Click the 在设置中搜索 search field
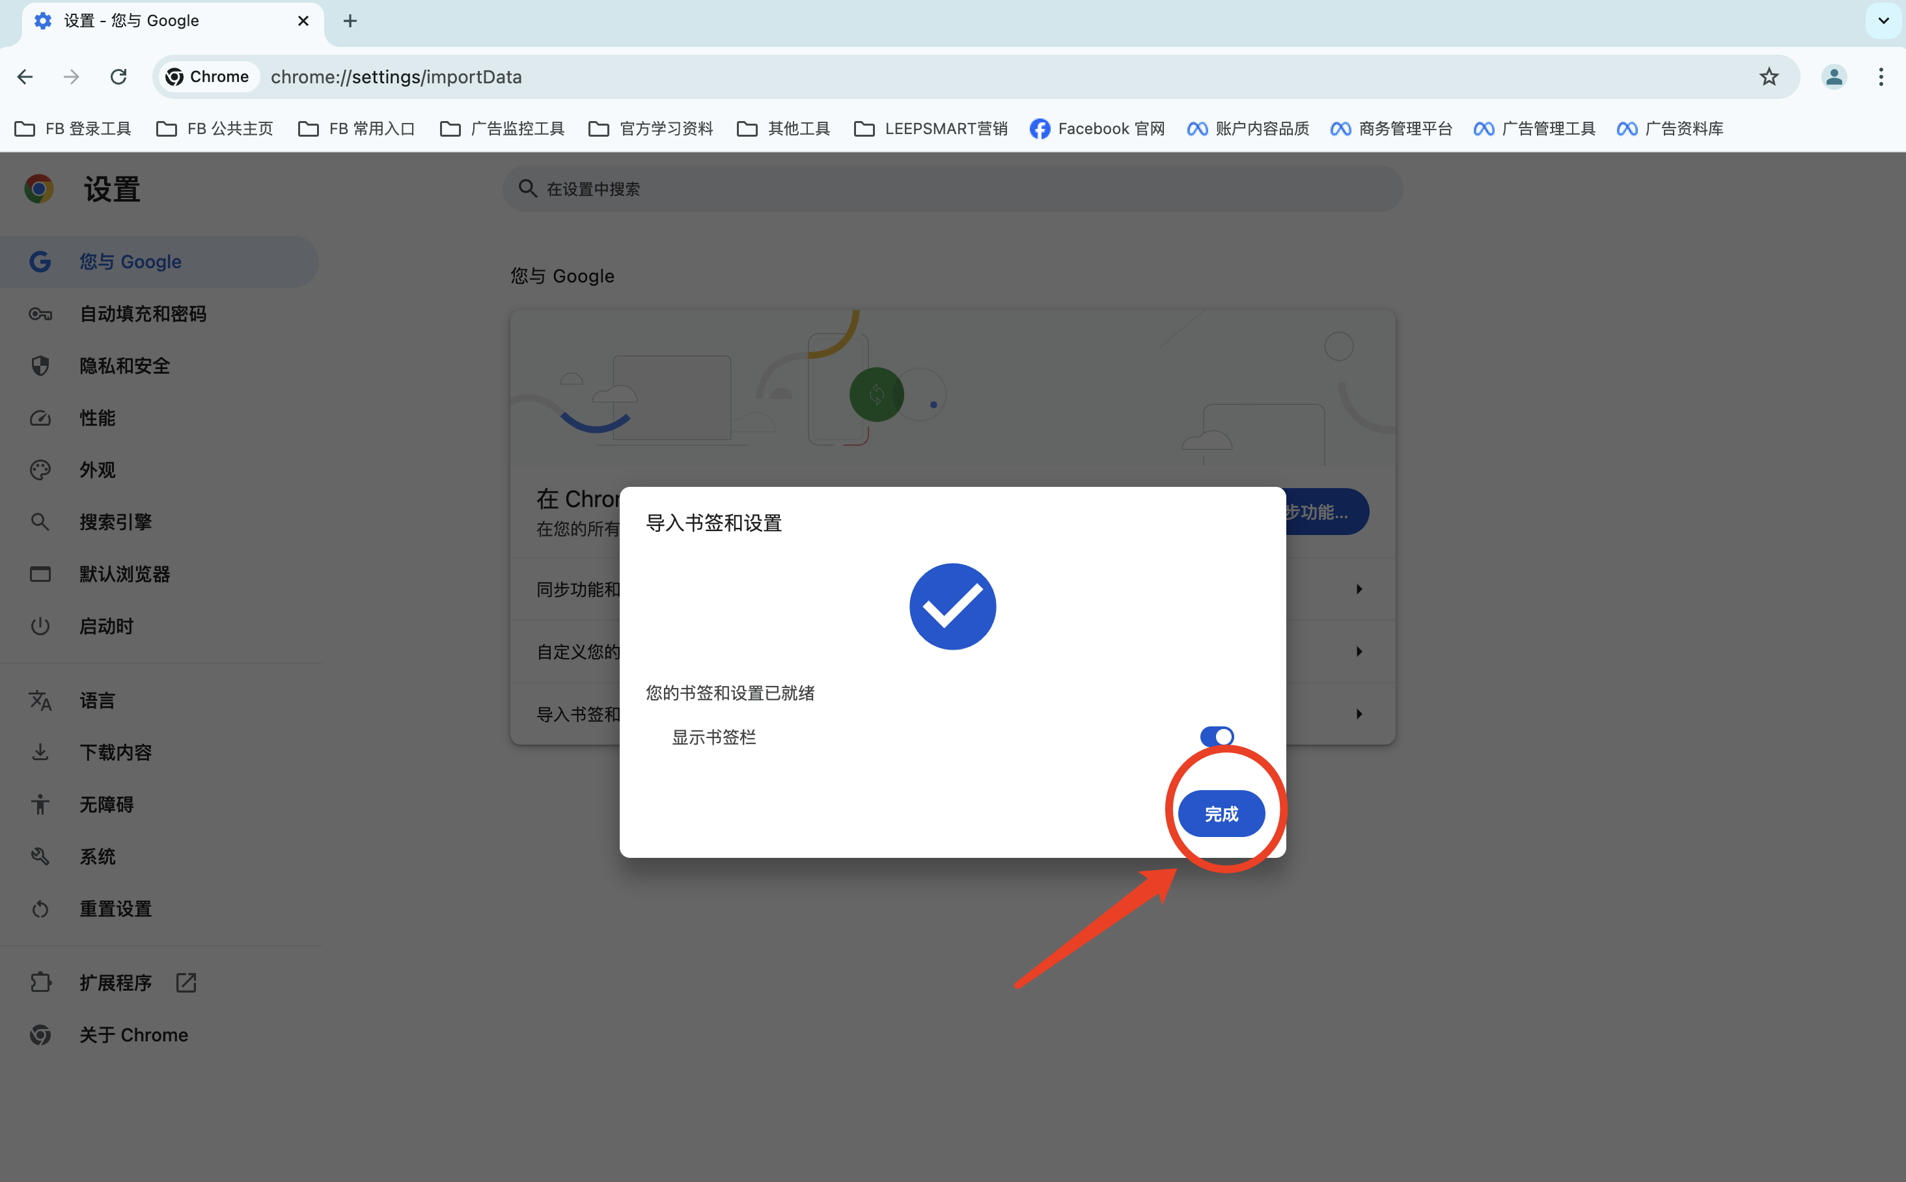The width and height of the screenshot is (1906, 1182). (952, 188)
